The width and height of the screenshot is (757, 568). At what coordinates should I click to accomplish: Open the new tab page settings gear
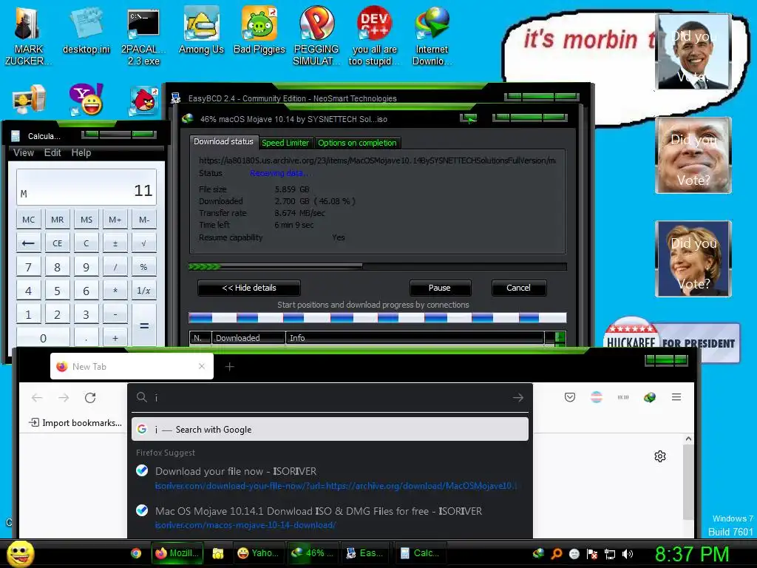(660, 456)
